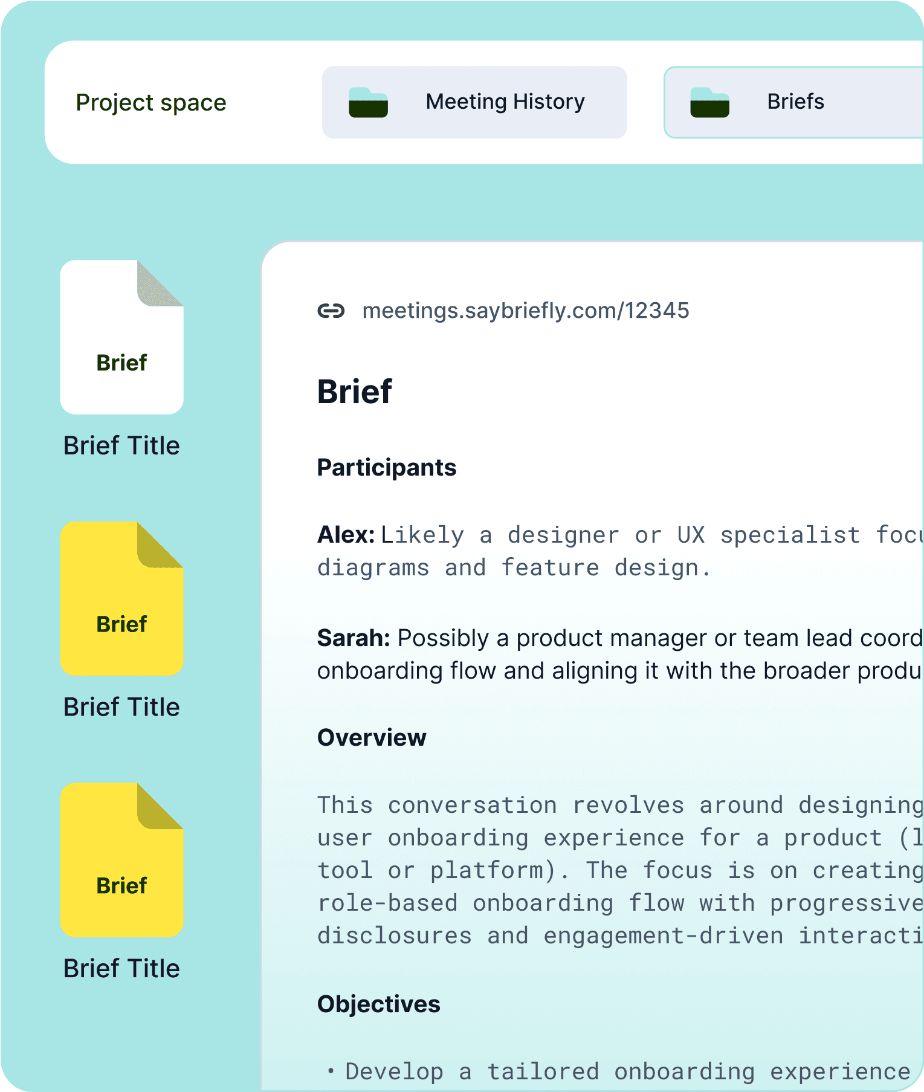Click the Participants section heading
The height and width of the screenshot is (1092, 924).
[x=387, y=468]
